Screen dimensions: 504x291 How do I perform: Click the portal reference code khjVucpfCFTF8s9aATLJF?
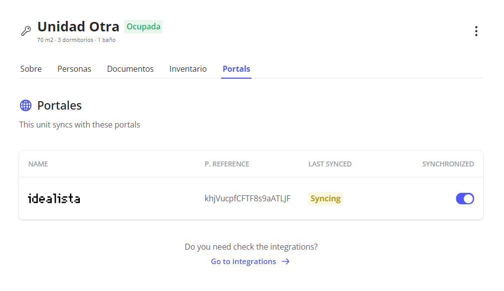pos(248,198)
